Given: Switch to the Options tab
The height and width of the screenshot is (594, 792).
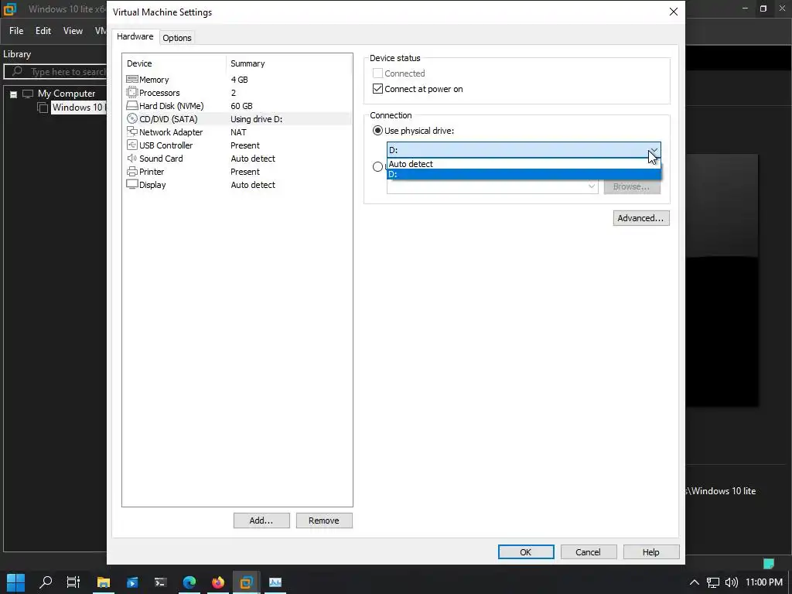Looking at the screenshot, I should tap(177, 38).
